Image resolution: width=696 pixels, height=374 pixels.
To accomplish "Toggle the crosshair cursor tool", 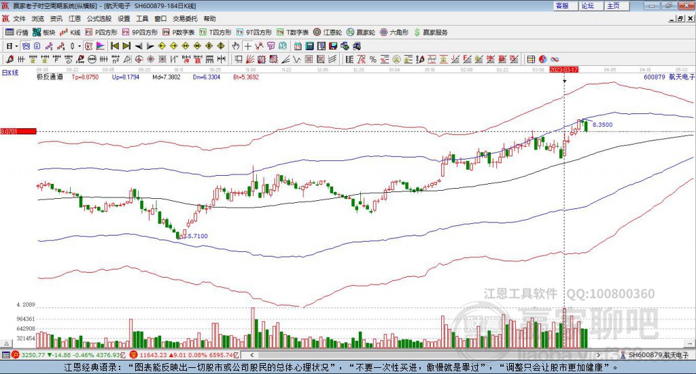I will click(247, 46).
